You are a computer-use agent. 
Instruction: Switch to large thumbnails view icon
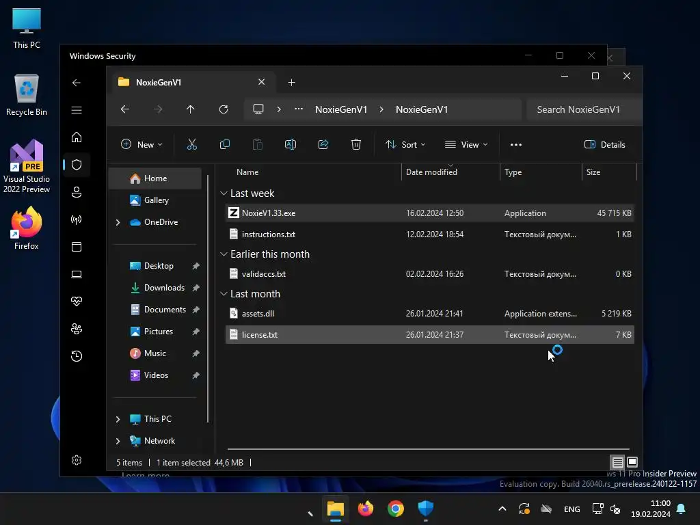632,462
